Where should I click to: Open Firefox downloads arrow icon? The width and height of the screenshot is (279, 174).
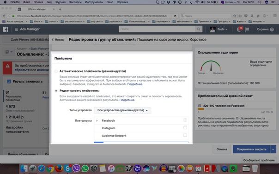tap(252, 16)
